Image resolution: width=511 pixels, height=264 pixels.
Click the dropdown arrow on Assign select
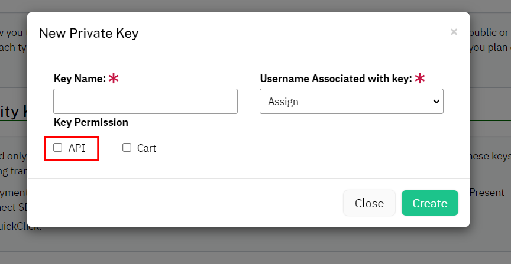coord(436,102)
